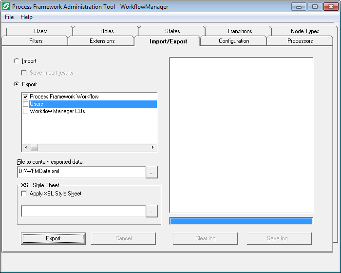
Task: Select the Import radio button
Action: [17, 61]
